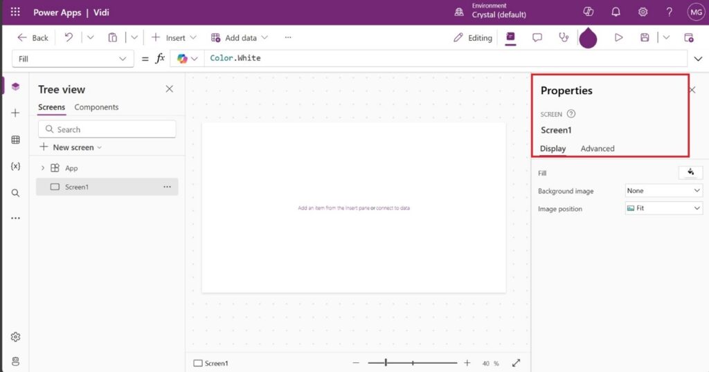Open the comments speech bubble icon
This screenshot has width=709, height=372.
point(537,37)
